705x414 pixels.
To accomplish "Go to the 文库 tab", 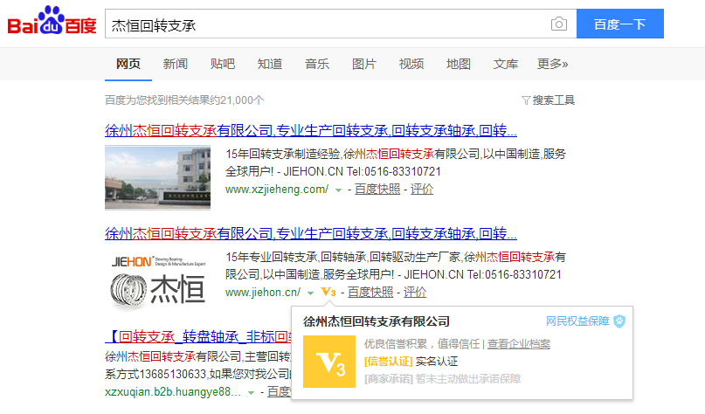I will tap(506, 64).
